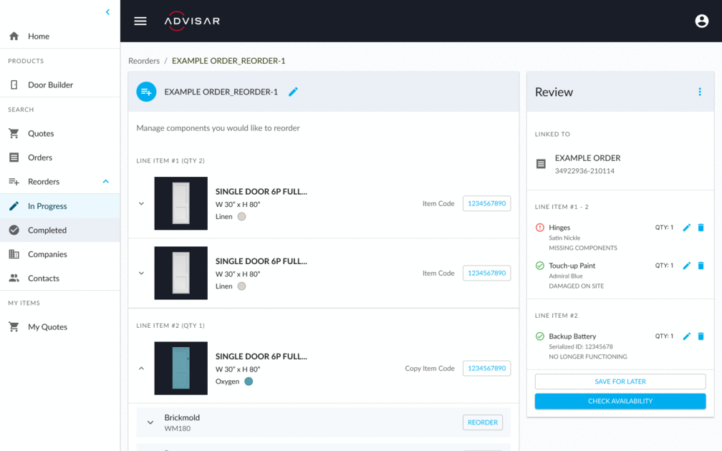
Task: Click the Oxygen color swatch
Action: point(249,382)
